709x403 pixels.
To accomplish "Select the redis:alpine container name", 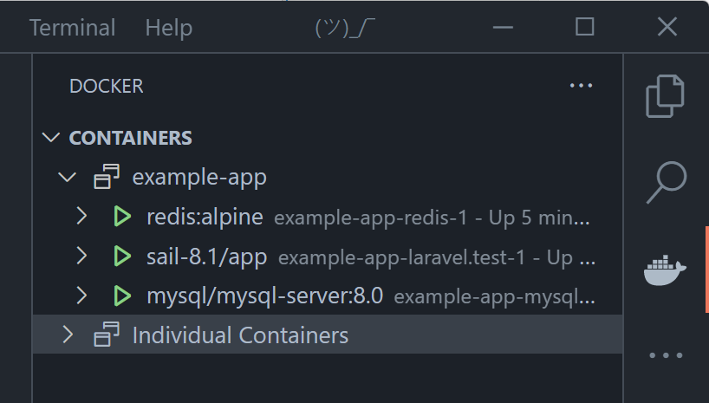I will [x=205, y=217].
